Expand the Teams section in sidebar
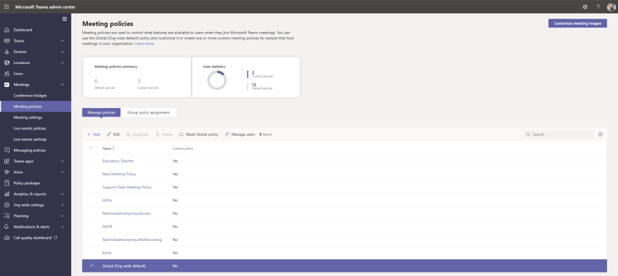 tap(62, 41)
